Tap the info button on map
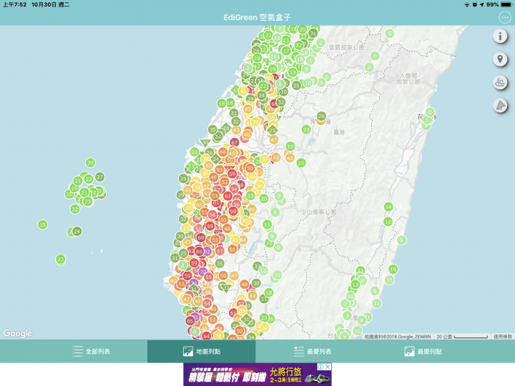This screenshot has width=515, height=386. 500,36
